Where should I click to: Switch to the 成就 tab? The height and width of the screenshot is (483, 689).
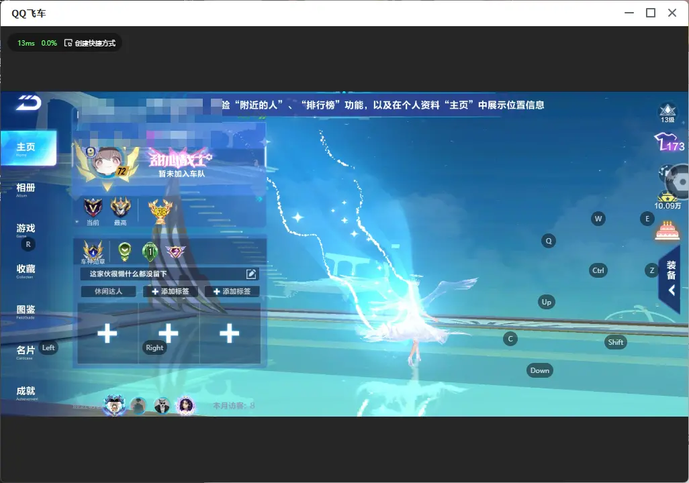point(26,392)
